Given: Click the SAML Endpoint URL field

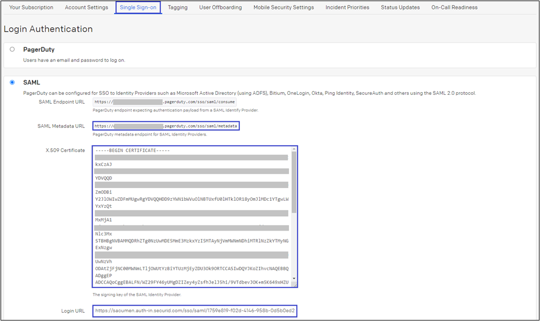Looking at the screenshot, I should coord(165,102).
